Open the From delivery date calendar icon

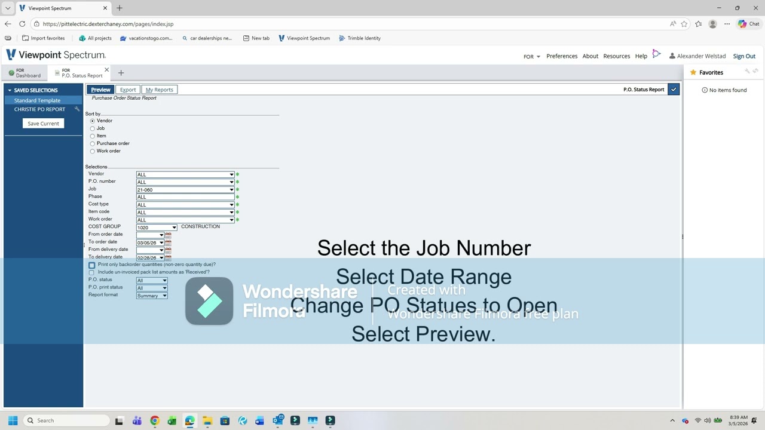168,250
